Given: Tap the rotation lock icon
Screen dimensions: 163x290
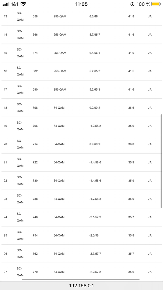Looking at the screenshot, I should [x=132, y=4].
